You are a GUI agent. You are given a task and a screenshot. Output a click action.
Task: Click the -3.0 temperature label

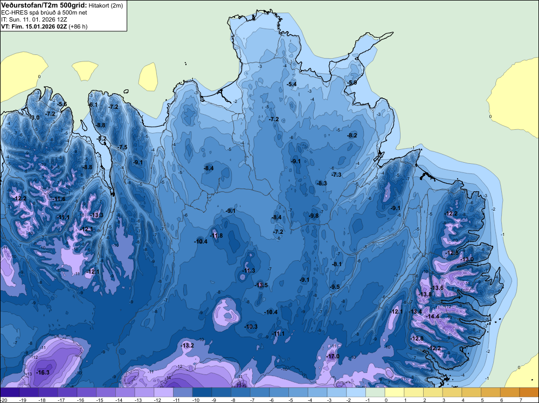click(34, 117)
